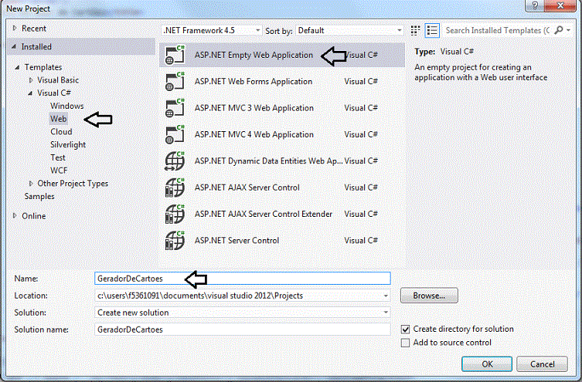Viewport: 582px width, 382px height.
Task: Click the 'ASP.NET AJAX Server Control' name
Action: [247, 188]
